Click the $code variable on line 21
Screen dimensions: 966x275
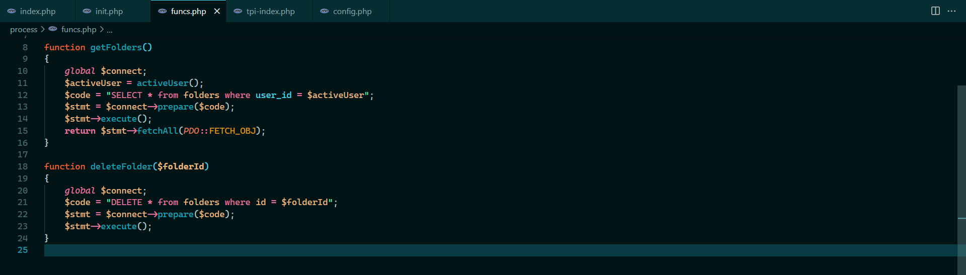(x=77, y=202)
